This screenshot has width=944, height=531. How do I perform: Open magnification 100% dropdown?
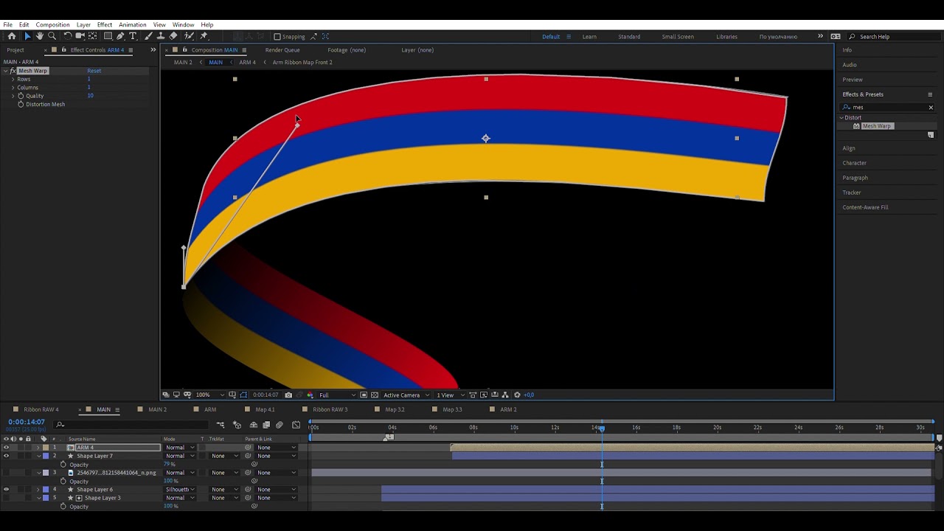coord(208,395)
